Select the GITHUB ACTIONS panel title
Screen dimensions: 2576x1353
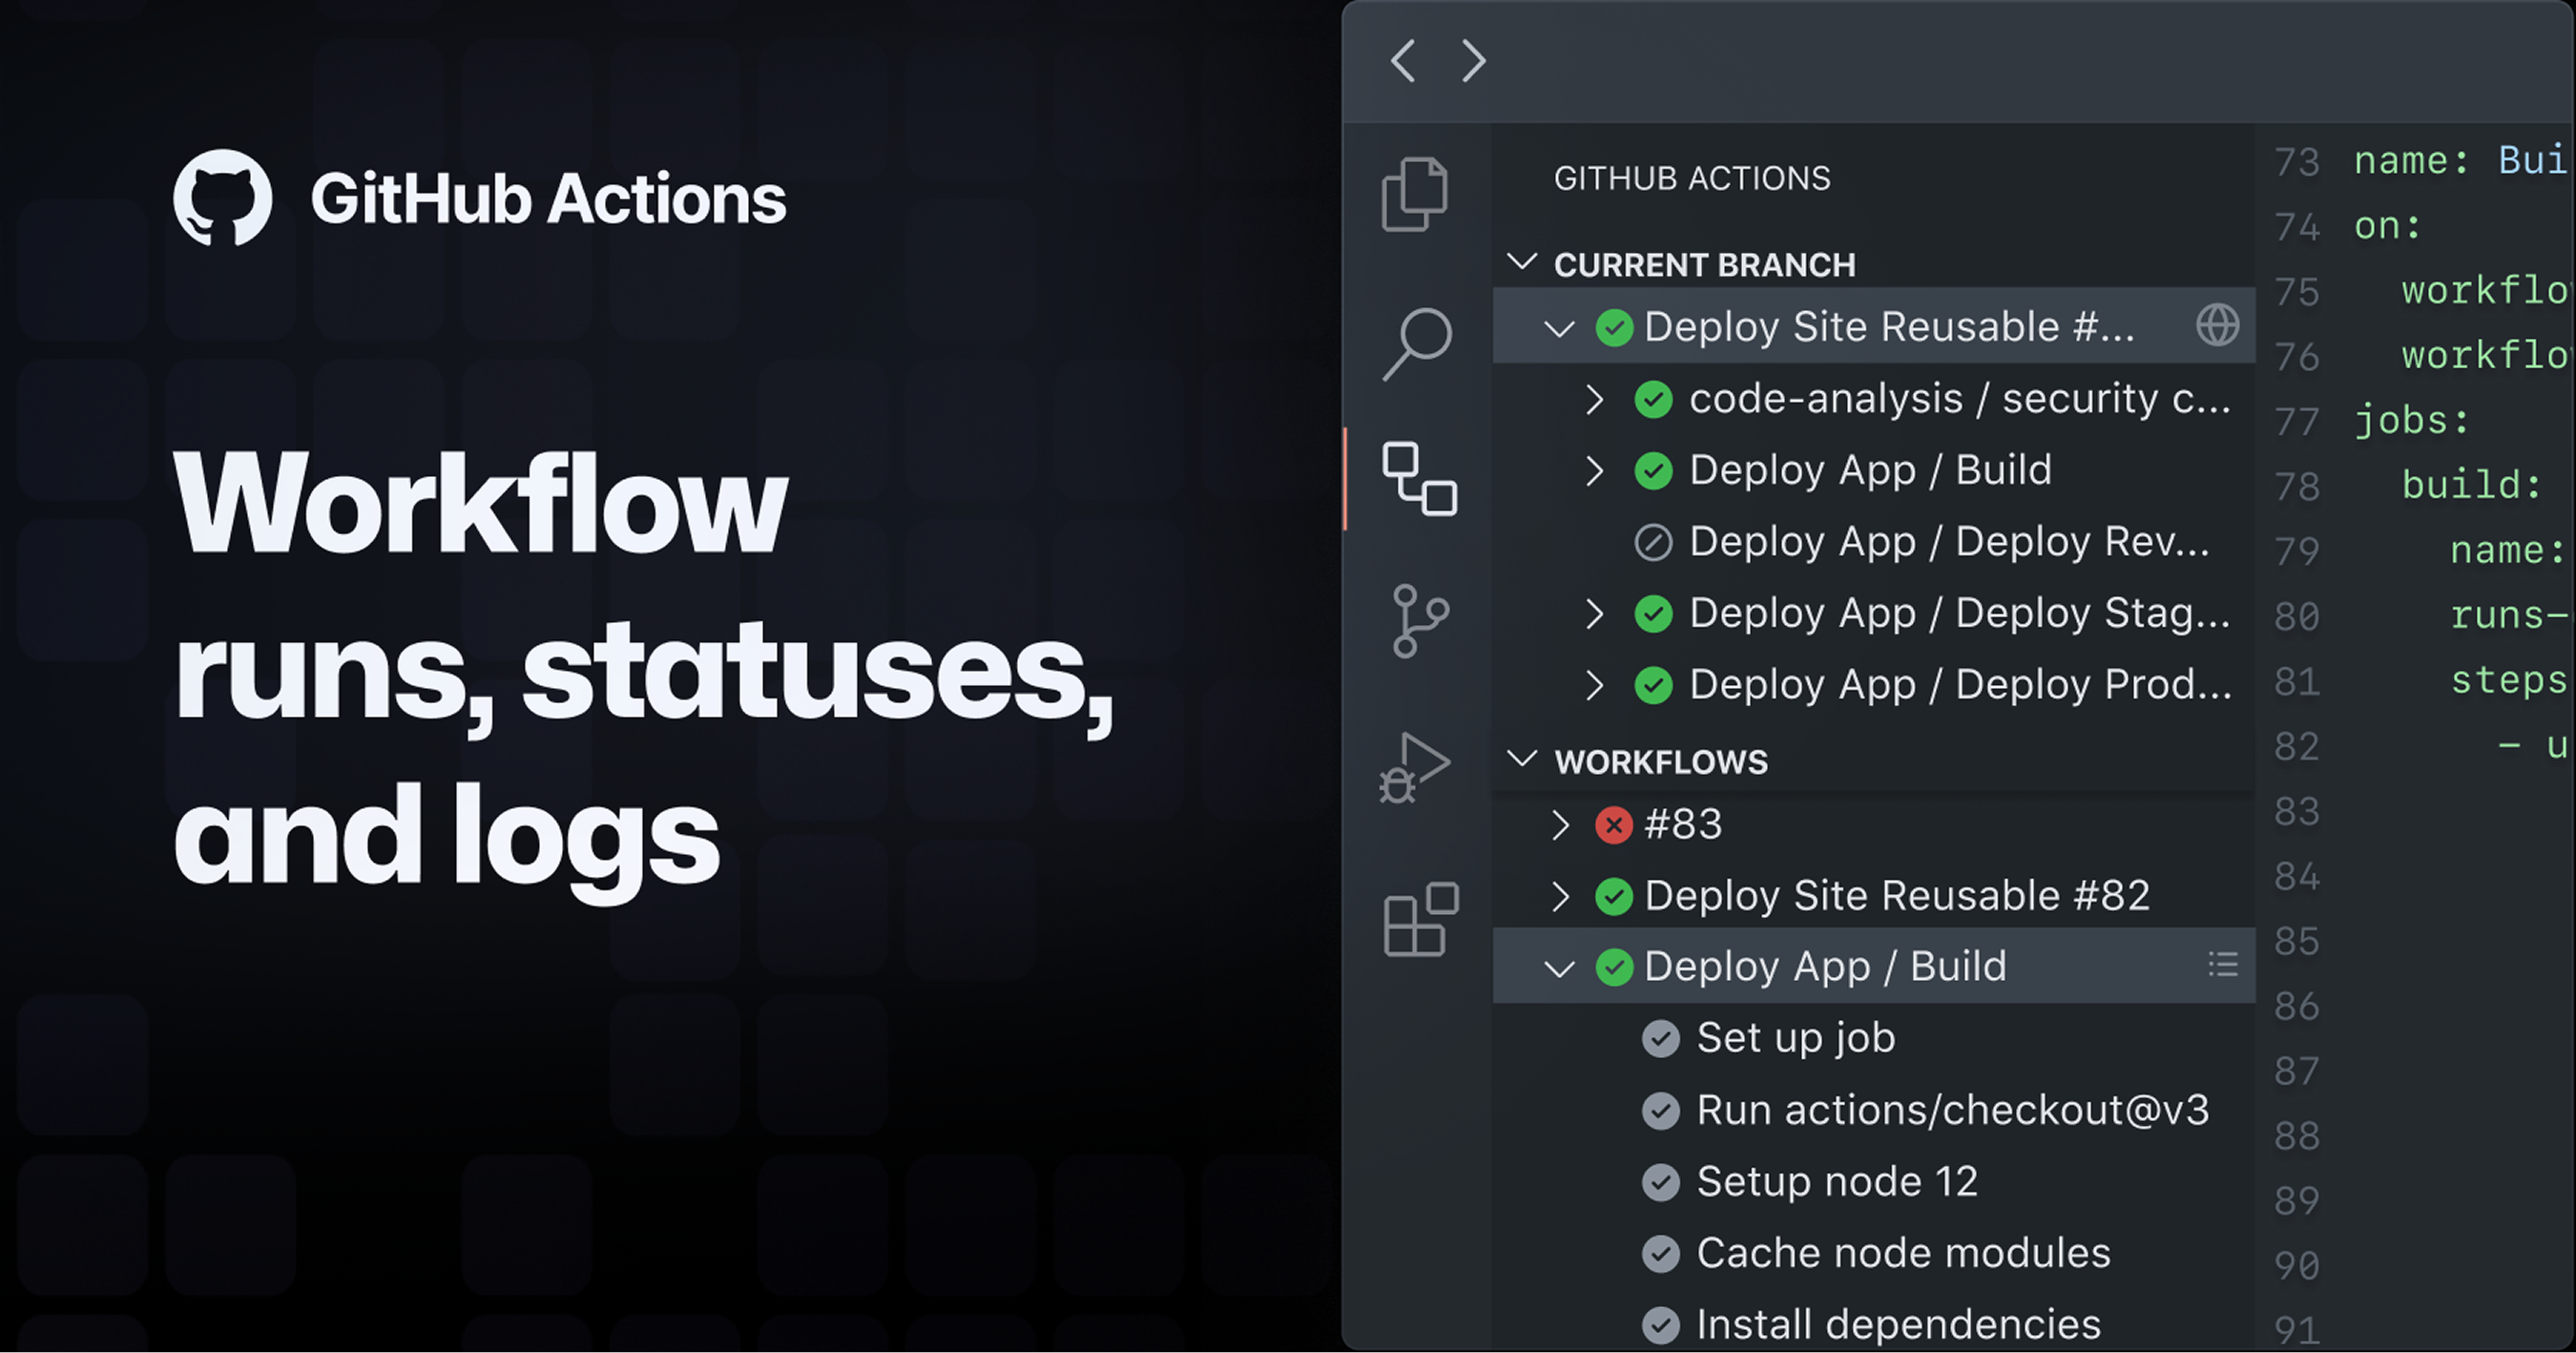point(1693,177)
